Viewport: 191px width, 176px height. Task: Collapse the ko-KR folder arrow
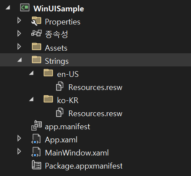click(31, 99)
